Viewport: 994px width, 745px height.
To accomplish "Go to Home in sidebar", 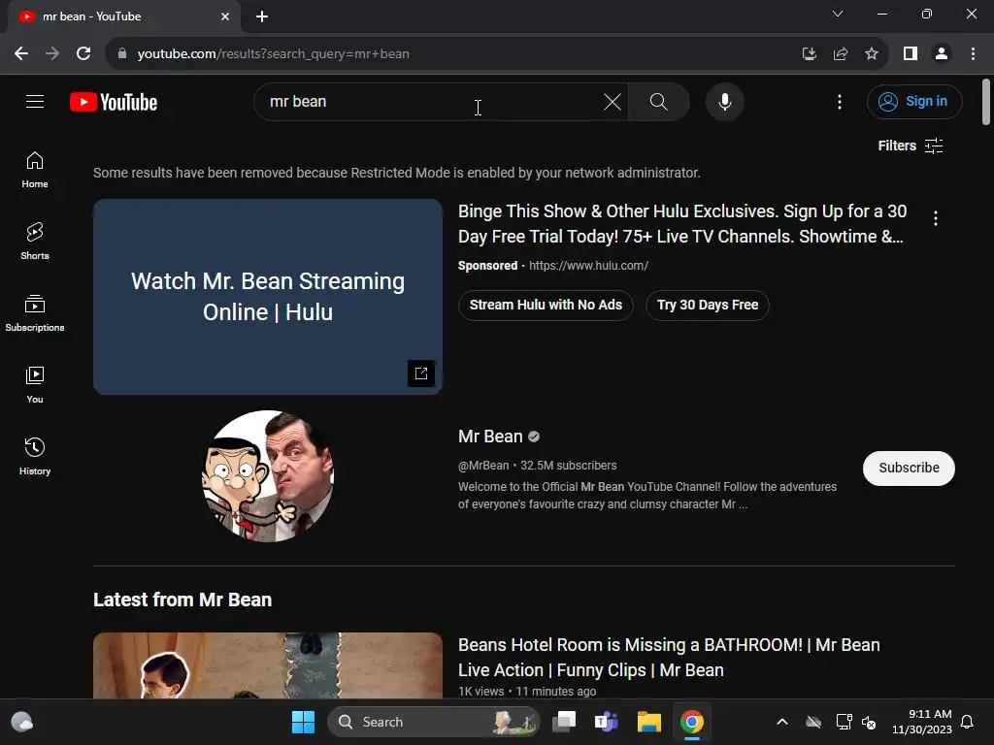I will 35,170.
